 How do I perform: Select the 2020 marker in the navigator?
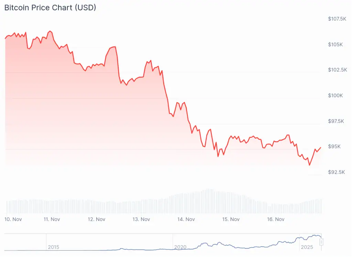(x=180, y=247)
